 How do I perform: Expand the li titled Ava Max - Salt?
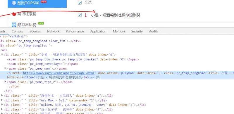[2, 100]
